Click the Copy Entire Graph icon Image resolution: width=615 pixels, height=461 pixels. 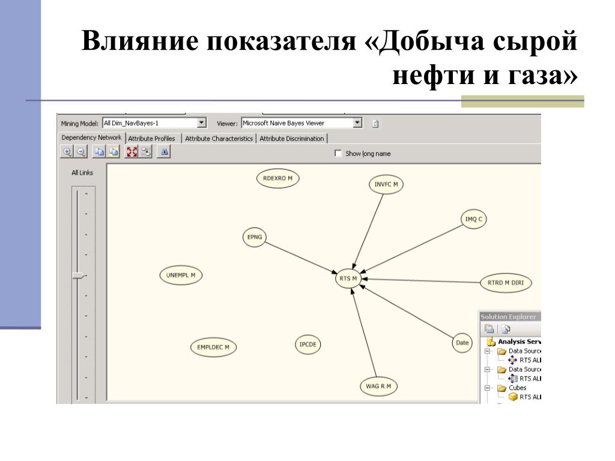pyautogui.click(x=114, y=152)
